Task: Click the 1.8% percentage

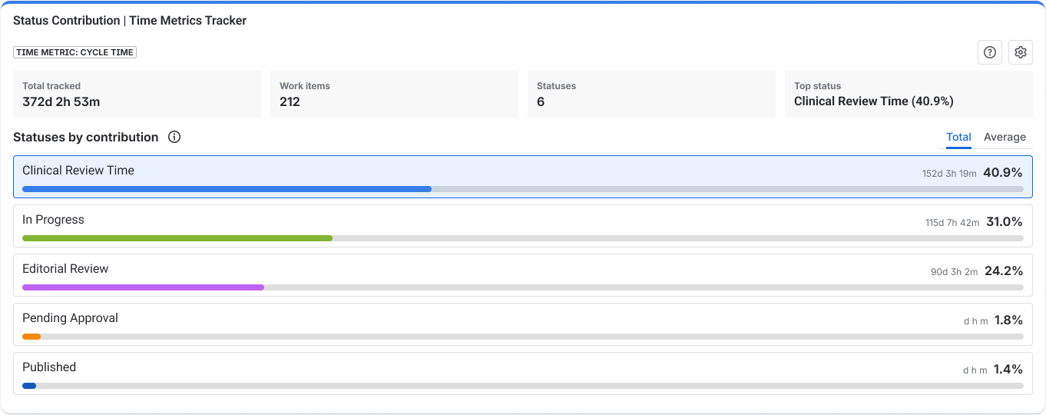Action: (1008, 320)
